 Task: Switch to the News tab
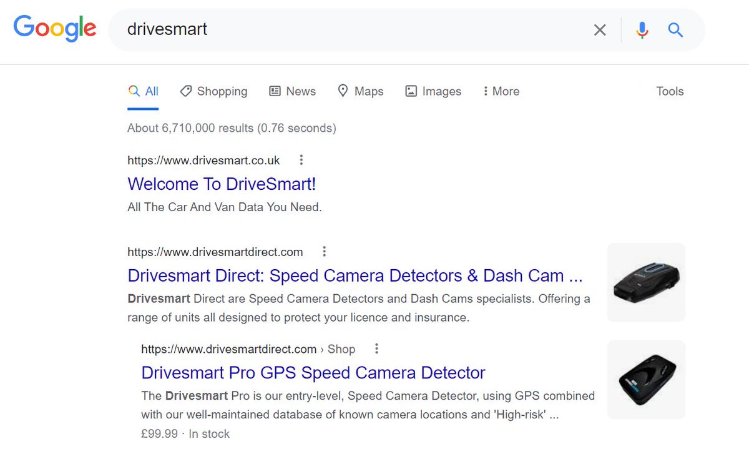point(292,91)
